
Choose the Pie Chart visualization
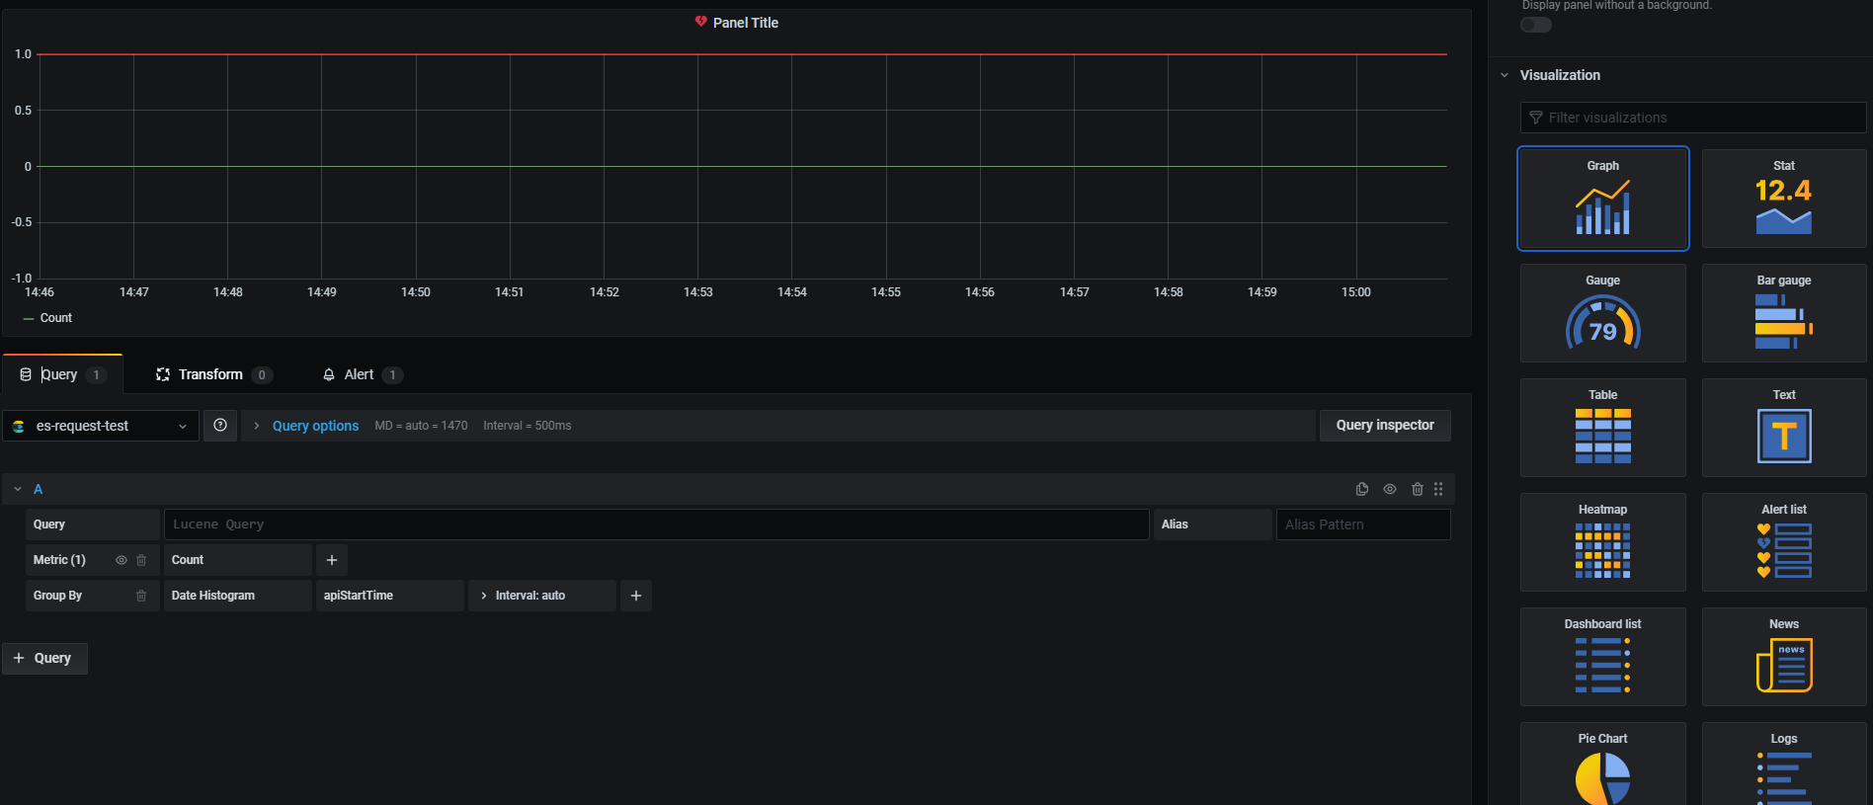pos(1603,765)
